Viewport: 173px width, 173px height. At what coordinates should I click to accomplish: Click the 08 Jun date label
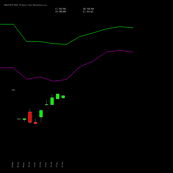point(18,165)
